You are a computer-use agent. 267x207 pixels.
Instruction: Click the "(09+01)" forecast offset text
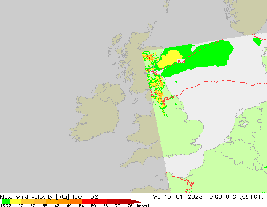pos(251,197)
